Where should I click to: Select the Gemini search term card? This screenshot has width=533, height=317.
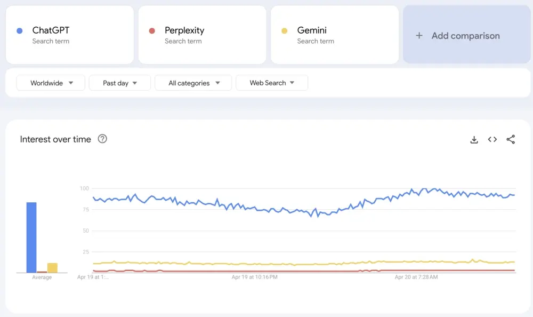click(334, 34)
